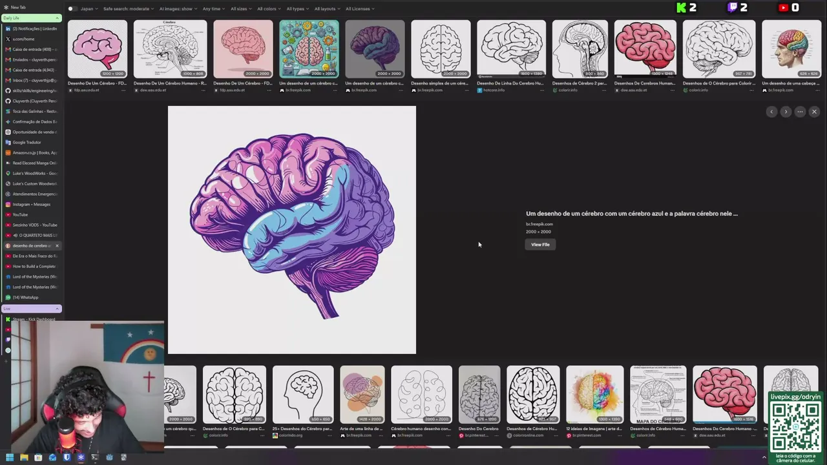Open the Any time filter dropdown
The image size is (827, 465).
213,9
